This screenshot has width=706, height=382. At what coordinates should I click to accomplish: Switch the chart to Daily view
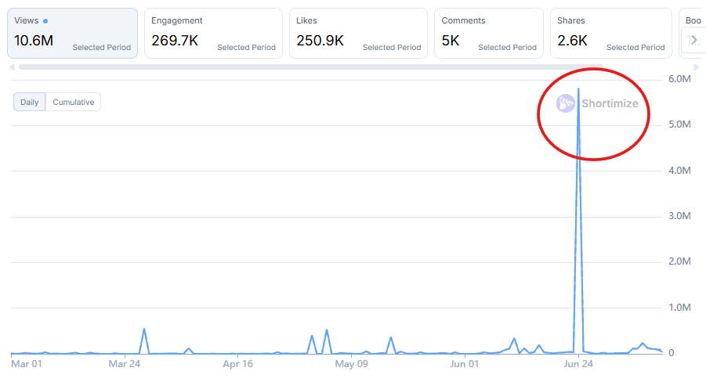30,103
